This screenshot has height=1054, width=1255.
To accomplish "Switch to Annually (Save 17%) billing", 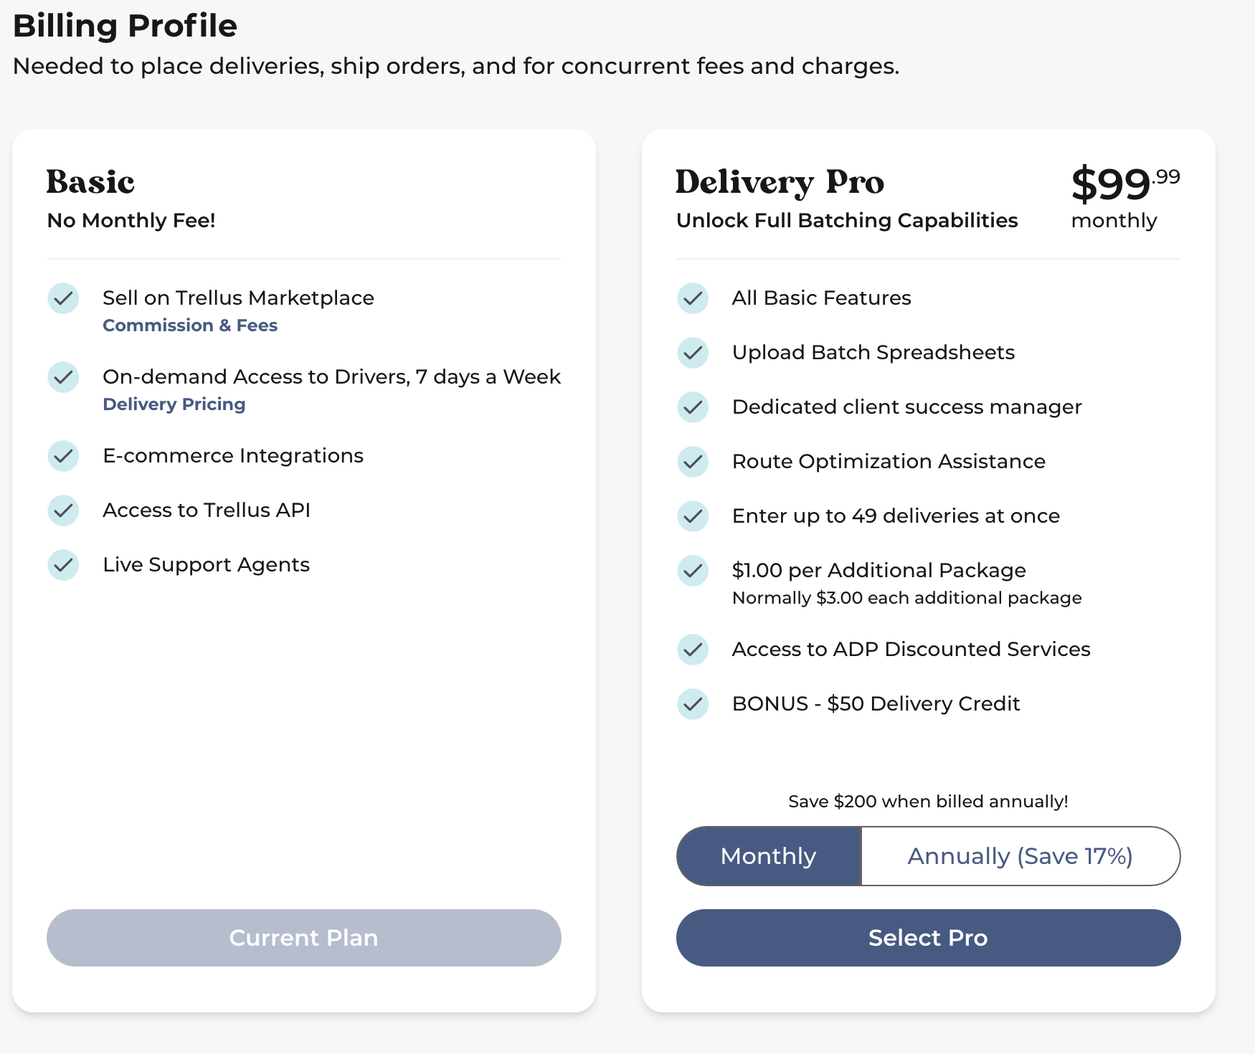I will tap(1020, 856).
